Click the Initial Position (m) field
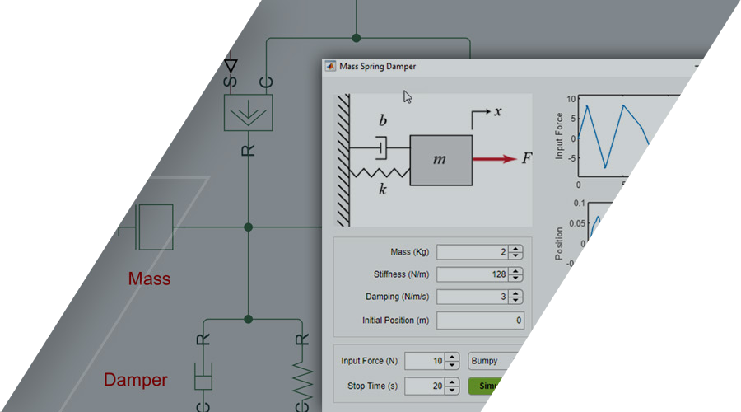741x412 pixels. point(481,321)
